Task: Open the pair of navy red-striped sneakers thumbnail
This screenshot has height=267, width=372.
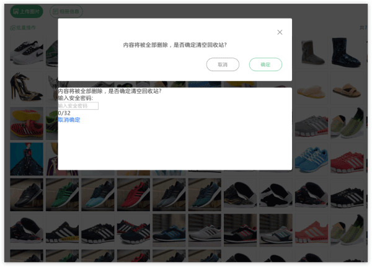Action: [133, 230]
